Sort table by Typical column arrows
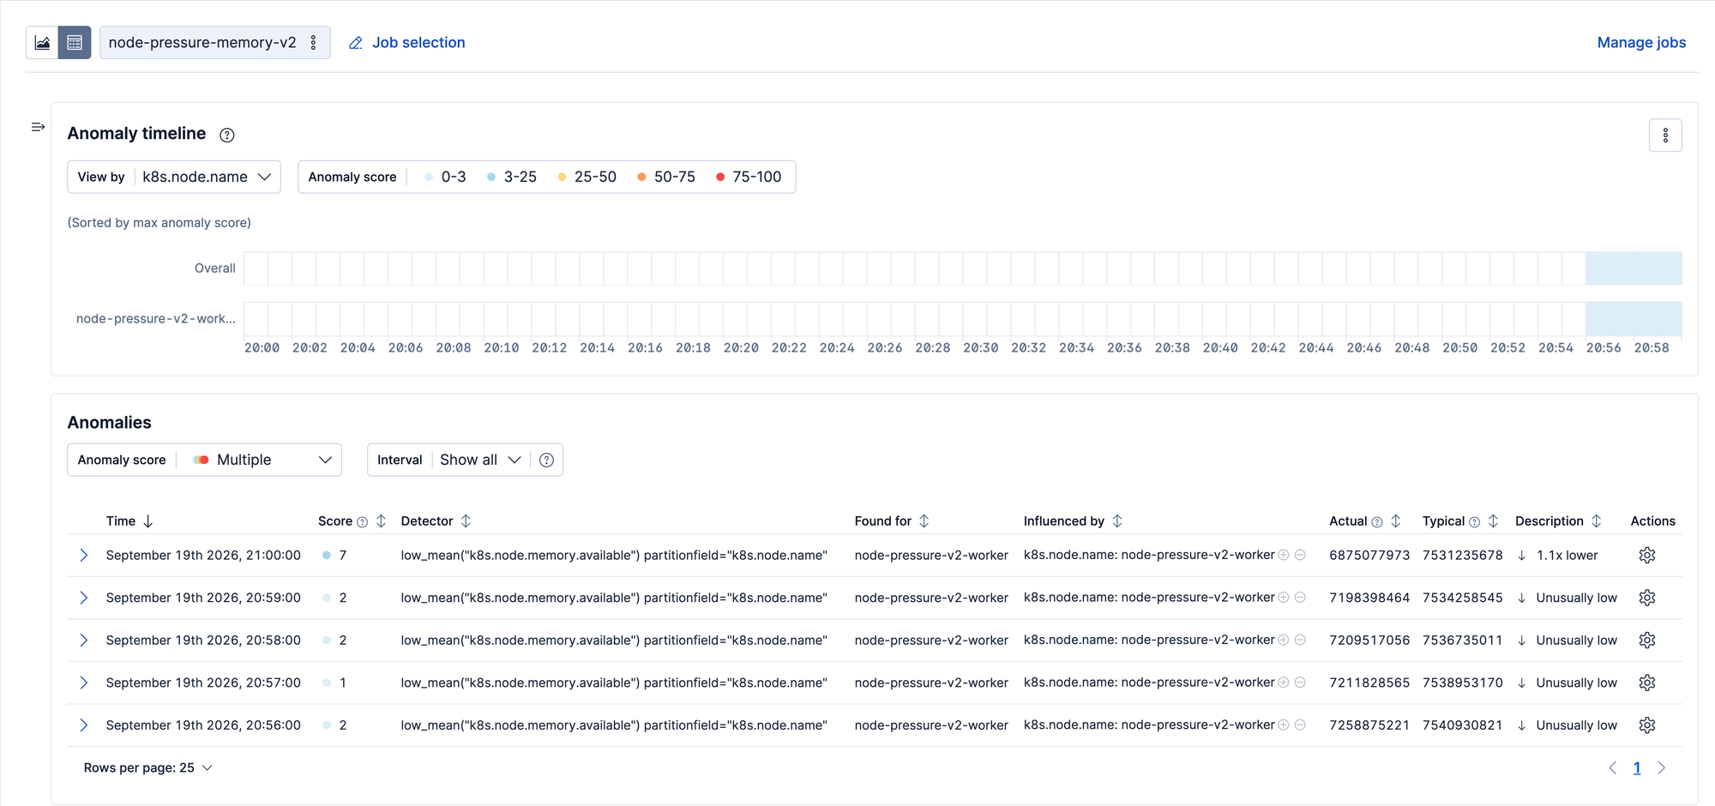The width and height of the screenshot is (1715, 806). pos(1494,521)
